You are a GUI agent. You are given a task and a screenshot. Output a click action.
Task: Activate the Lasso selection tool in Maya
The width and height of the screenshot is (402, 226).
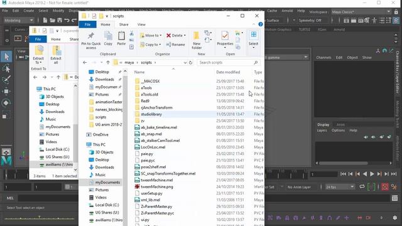coord(6,68)
